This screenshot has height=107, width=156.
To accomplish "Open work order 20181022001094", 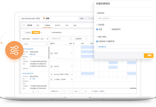I will [x=28, y=73].
